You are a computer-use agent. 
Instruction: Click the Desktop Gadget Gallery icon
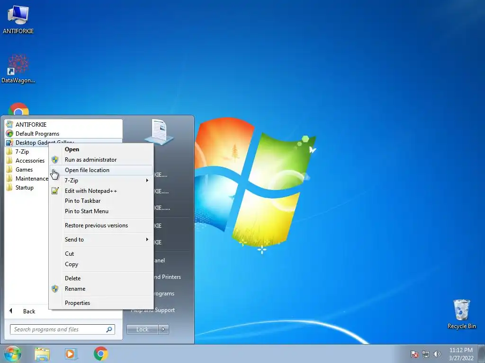[x=9, y=143]
